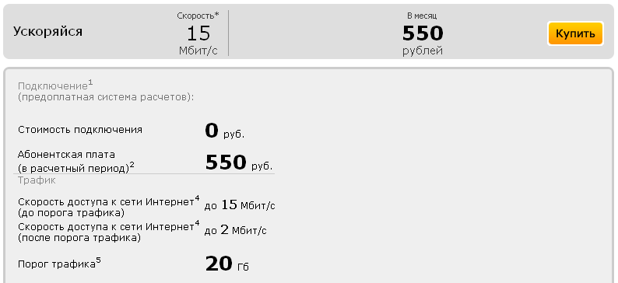Screen dimensions: 618x283
Task: Click the Стоимость подключения label
Action: 80,130
